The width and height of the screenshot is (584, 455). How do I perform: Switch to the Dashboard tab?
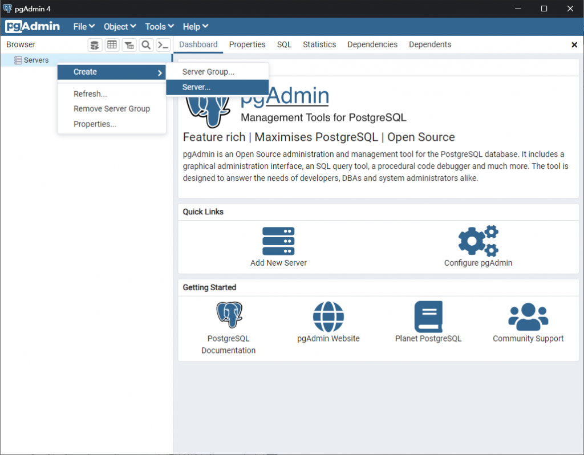pyautogui.click(x=198, y=44)
